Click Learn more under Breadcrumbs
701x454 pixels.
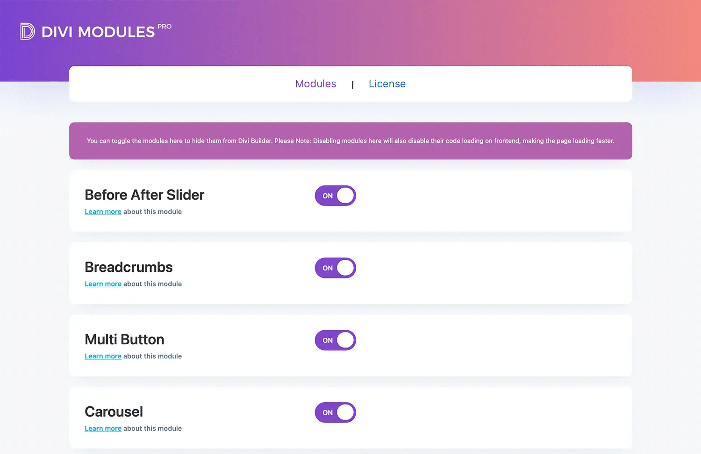pyautogui.click(x=103, y=284)
